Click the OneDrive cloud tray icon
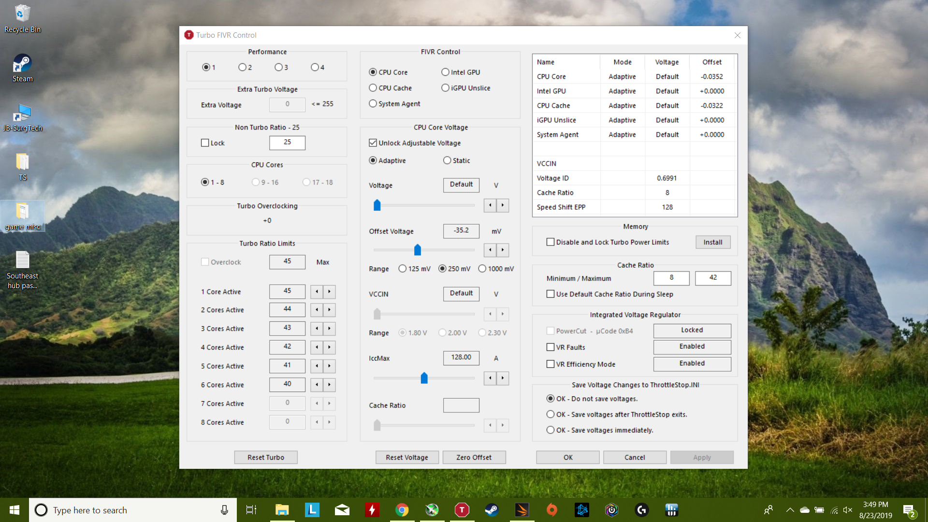Screen dimensions: 928x522 point(804,510)
